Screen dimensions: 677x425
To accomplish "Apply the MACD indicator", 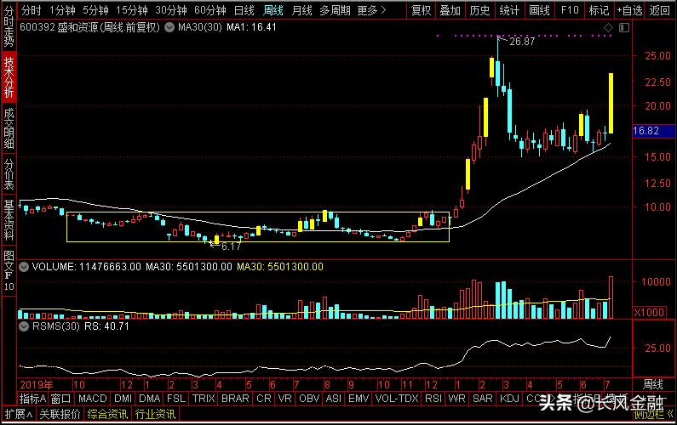I will pos(93,399).
